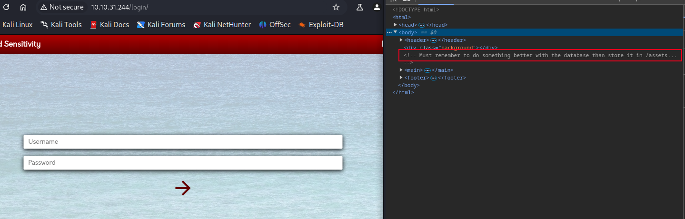Screen dimensions: 685x219
Task: Select the opening html tag line
Action: pos(402,17)
